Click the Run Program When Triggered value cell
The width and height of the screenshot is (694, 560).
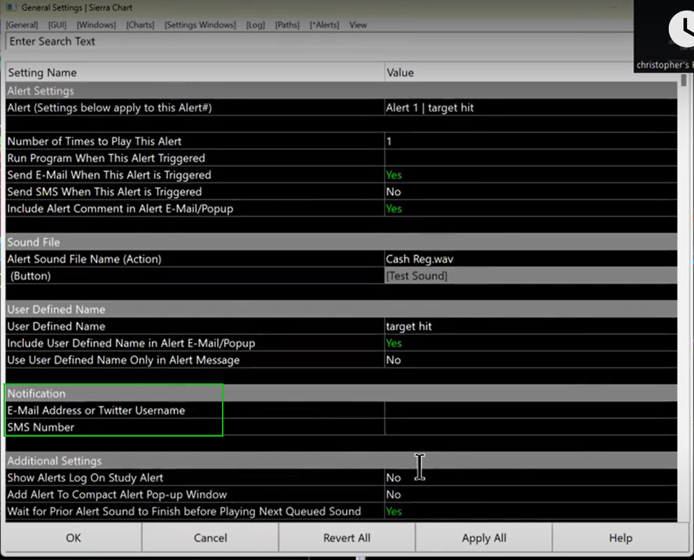tap(531, 158)
